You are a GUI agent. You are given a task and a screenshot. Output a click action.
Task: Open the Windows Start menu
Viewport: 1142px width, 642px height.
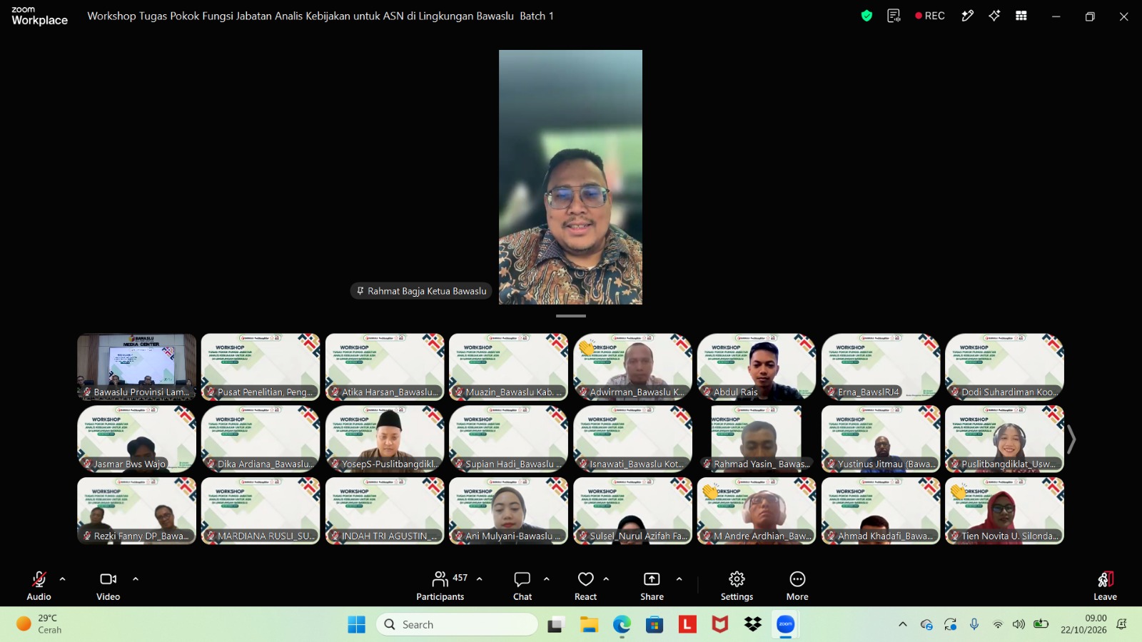(356, 625)
